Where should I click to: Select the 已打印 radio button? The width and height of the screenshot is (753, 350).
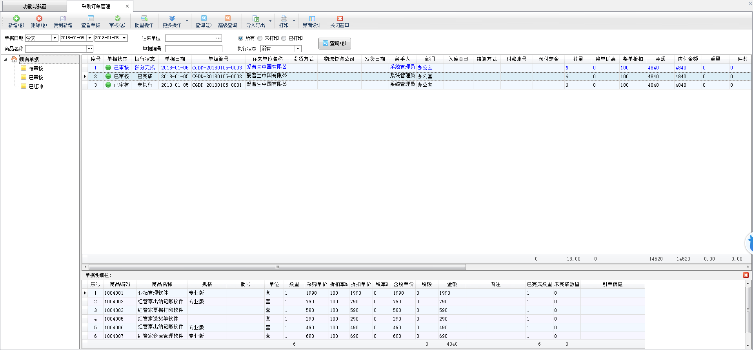coord(284,38)
